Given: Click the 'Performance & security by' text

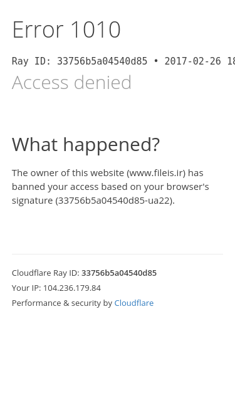Looking at the screenshot, I should click(62, 303).
